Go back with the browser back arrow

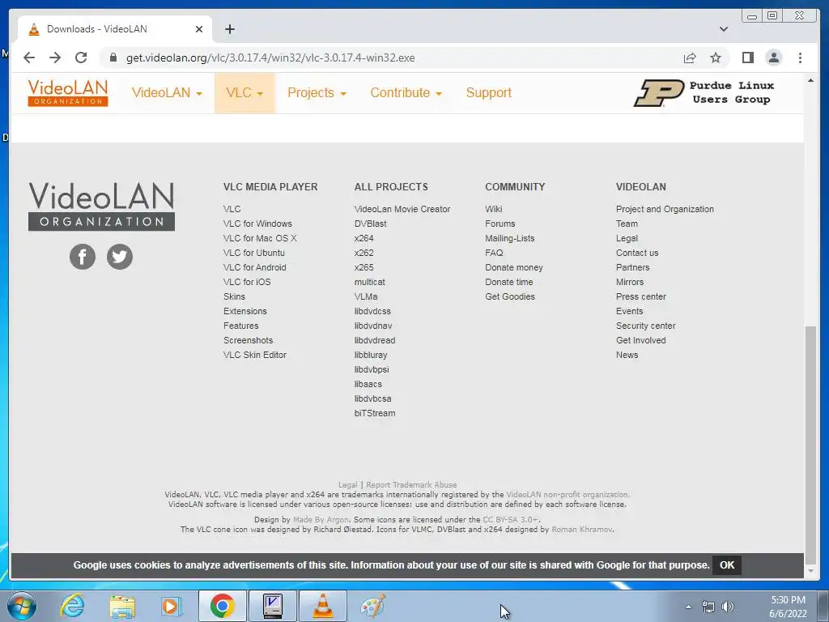tap(29, 58)
